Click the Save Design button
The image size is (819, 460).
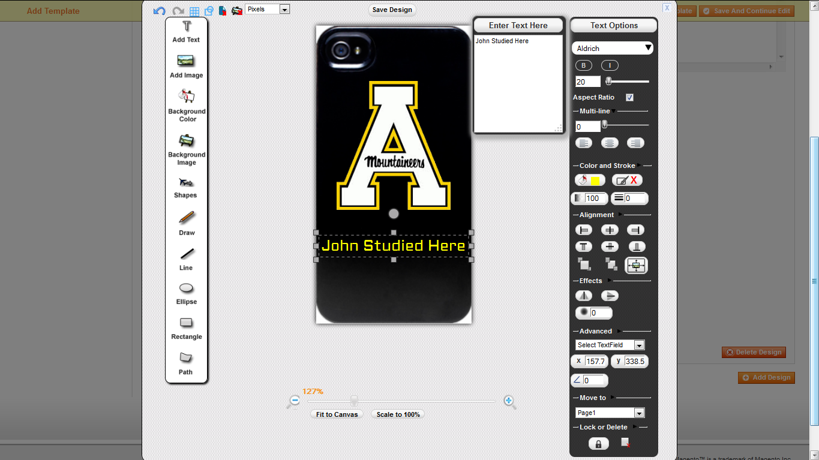[x=392, y=10]
